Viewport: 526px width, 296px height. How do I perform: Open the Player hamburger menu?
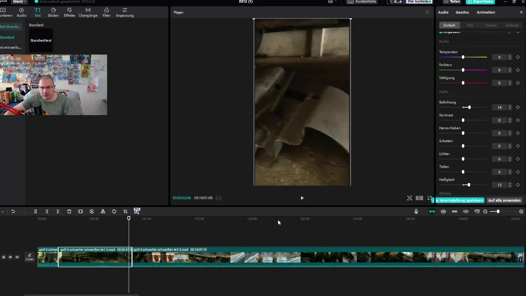click(x=427, y=12)
